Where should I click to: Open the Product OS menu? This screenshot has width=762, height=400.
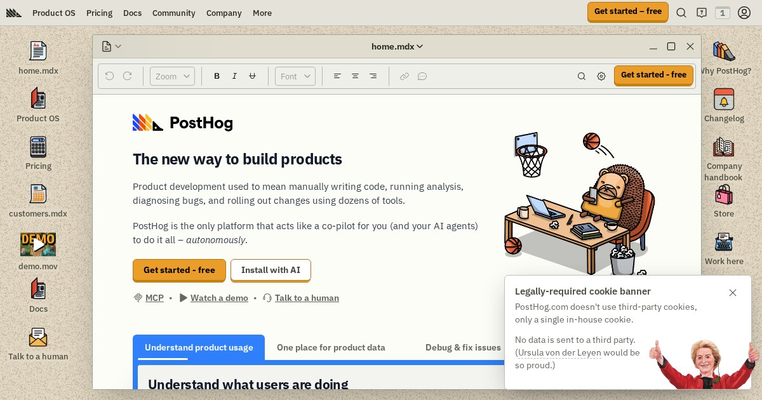[x=54, y=13]
